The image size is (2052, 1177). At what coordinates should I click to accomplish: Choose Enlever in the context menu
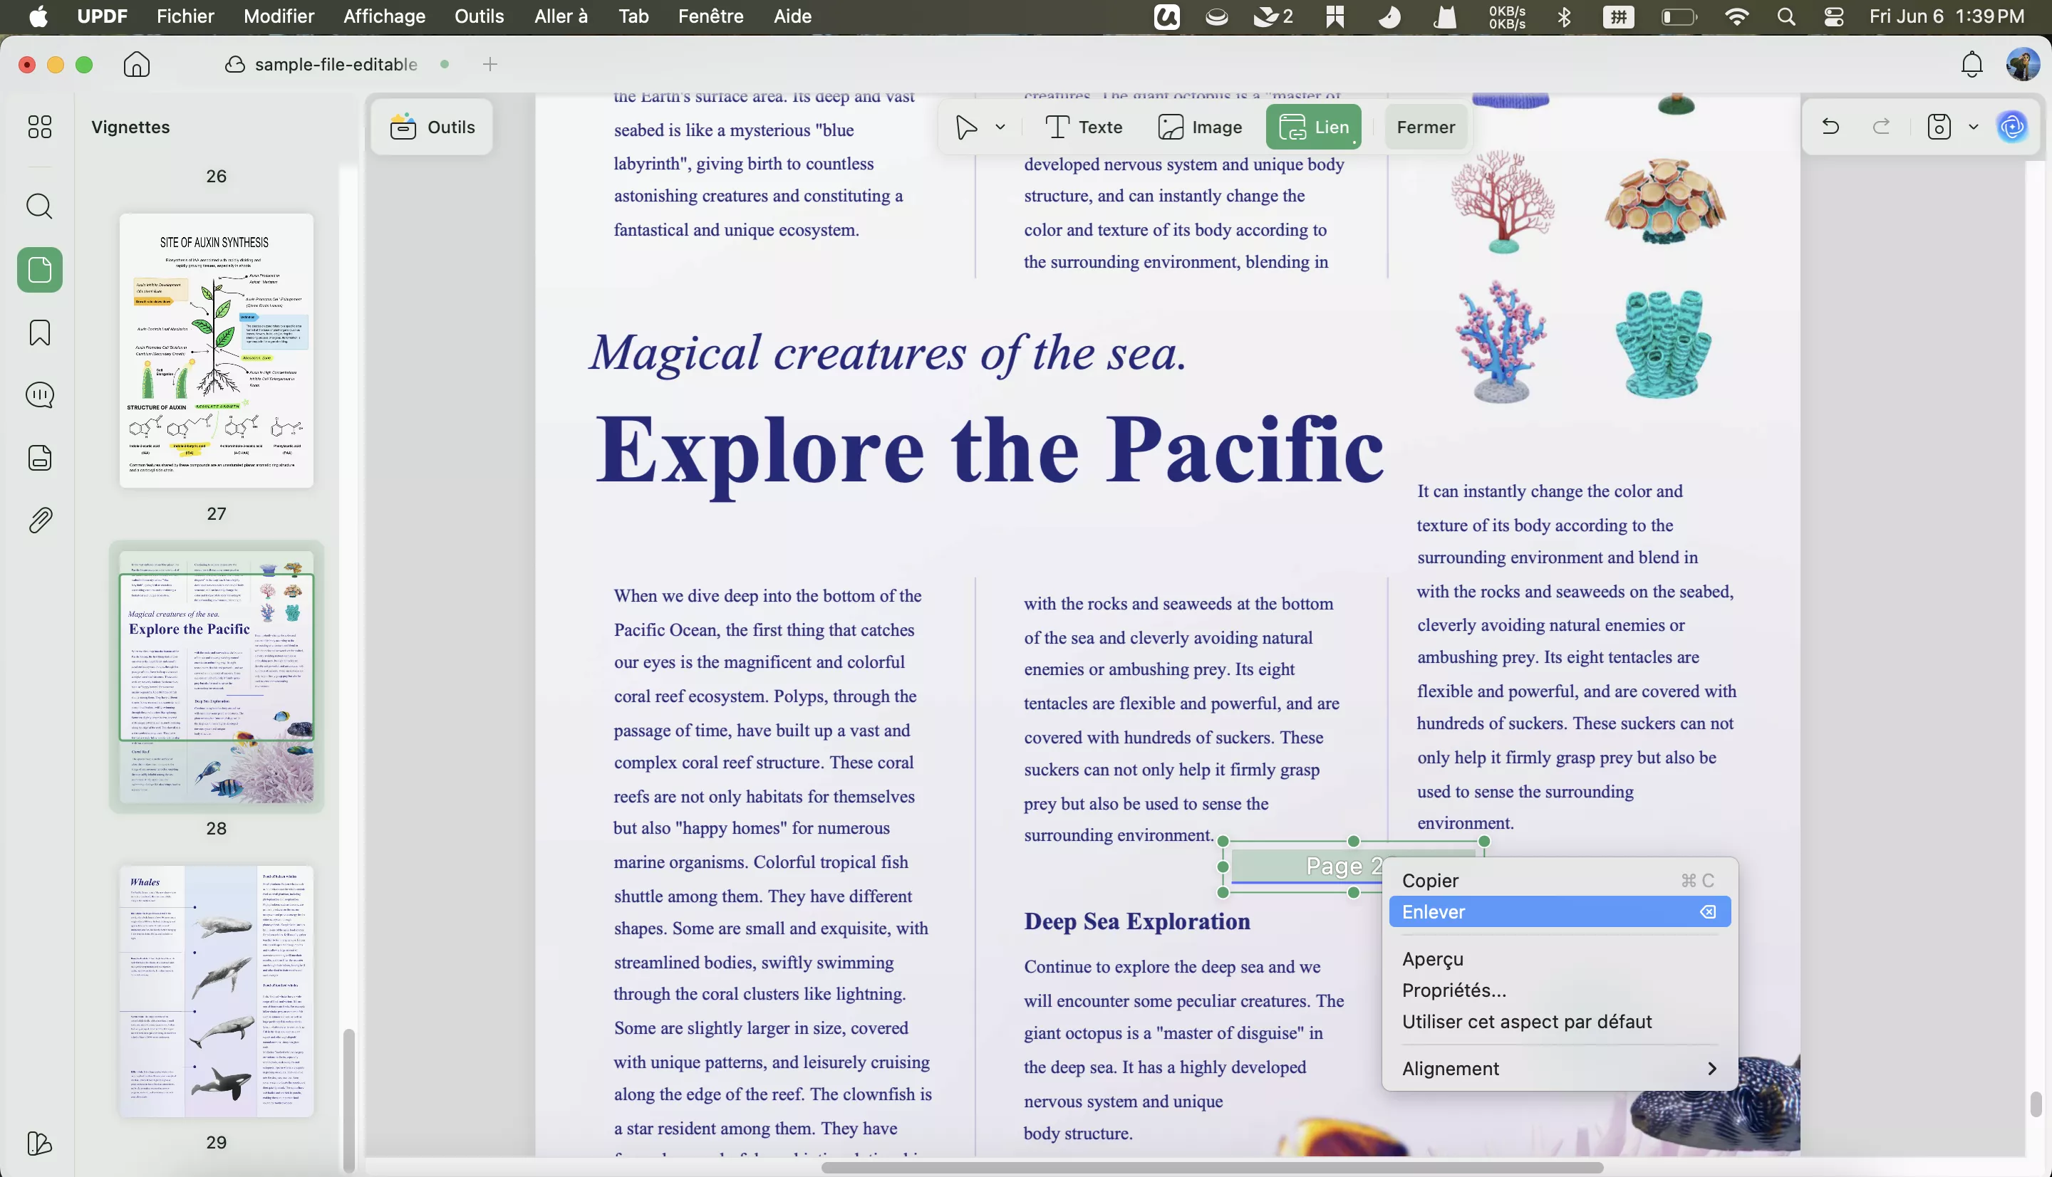pyautogui.click(x=1559, y=912)
